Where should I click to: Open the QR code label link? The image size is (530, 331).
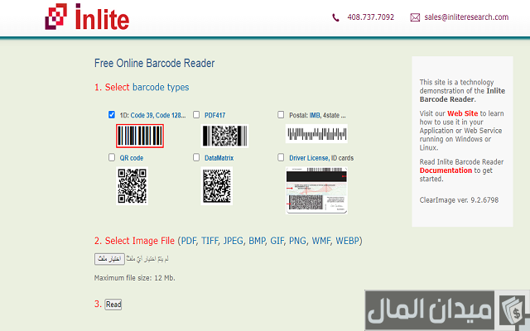[x=132, y=158]
